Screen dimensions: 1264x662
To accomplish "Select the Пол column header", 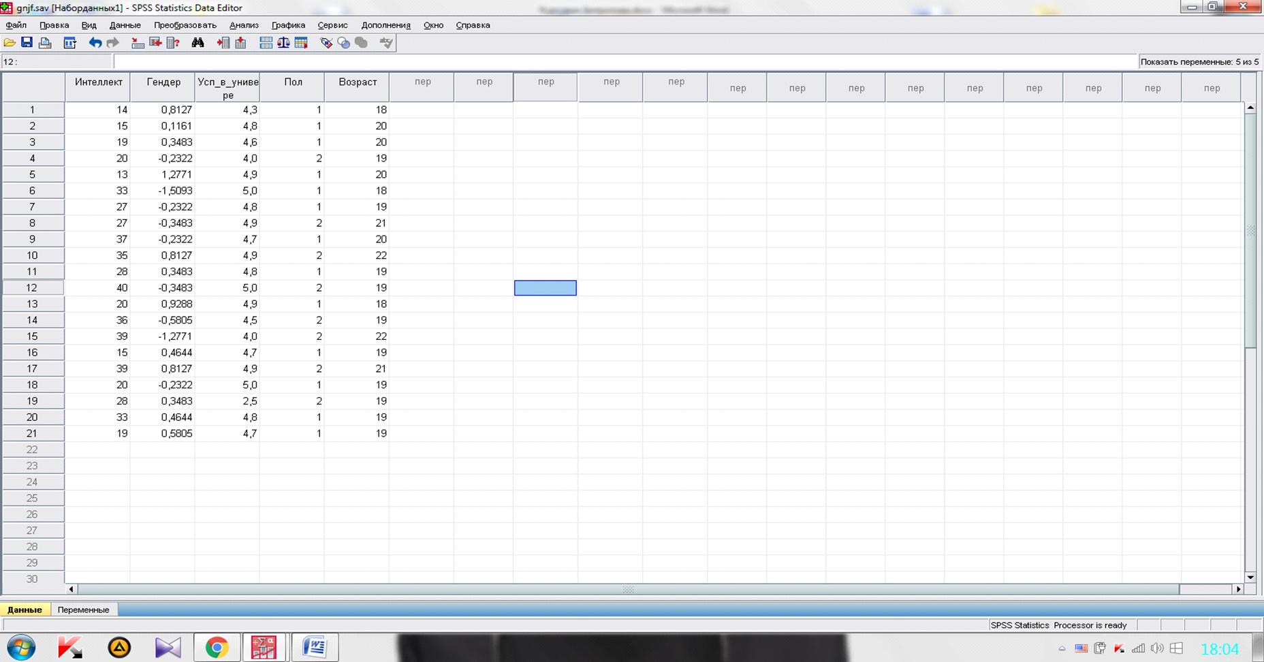I will click(293, 88).
